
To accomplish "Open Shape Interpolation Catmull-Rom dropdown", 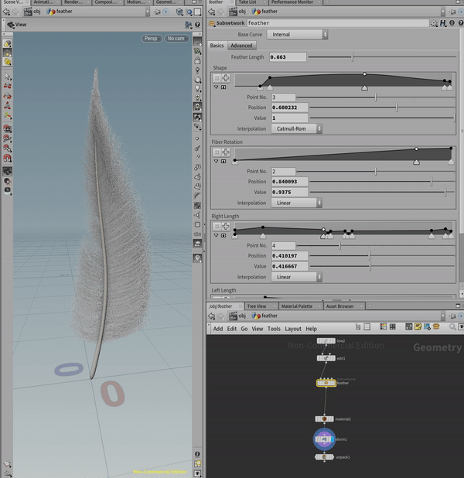I will click(296, 128).
